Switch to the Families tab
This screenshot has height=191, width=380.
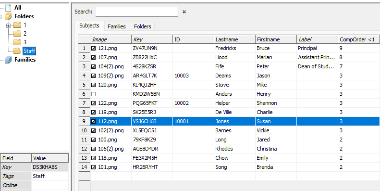point(117,26)
